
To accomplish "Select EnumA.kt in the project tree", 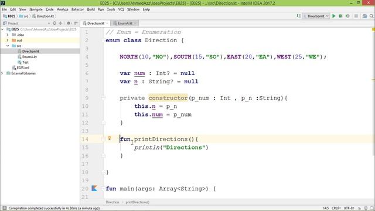I will point(29,57).
